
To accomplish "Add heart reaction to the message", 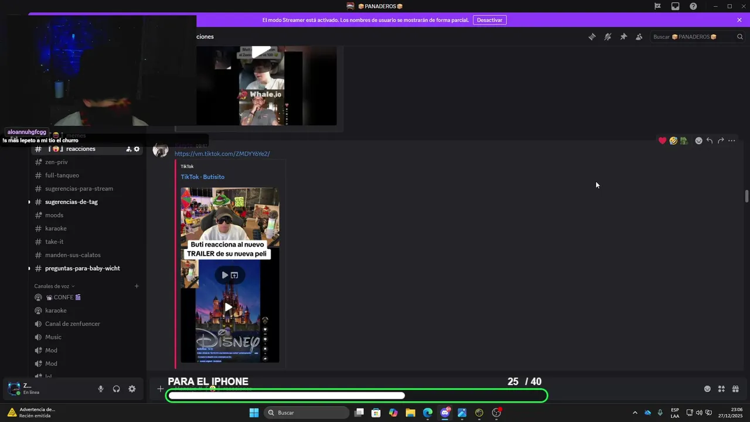I will click(662, 141).
